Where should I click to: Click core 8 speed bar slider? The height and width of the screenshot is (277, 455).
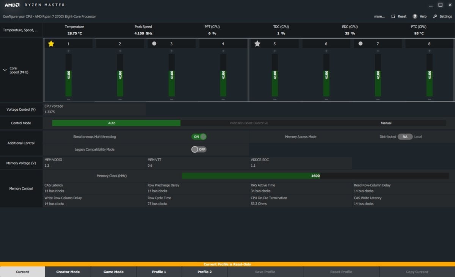coord(430,75)
